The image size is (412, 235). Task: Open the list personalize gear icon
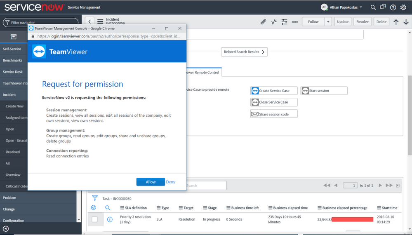(93, 208)
